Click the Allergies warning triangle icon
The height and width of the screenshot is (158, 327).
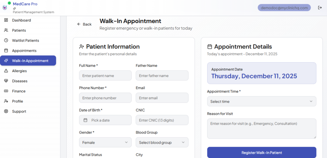coord(6,71)
